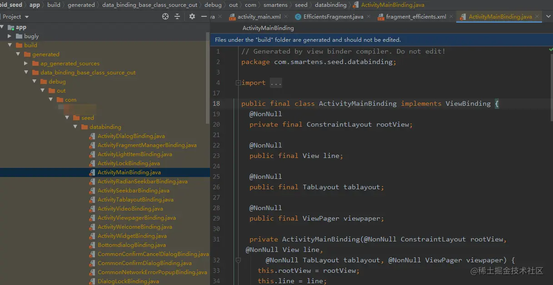Open DialogLockBinding.java

[128, 281]
